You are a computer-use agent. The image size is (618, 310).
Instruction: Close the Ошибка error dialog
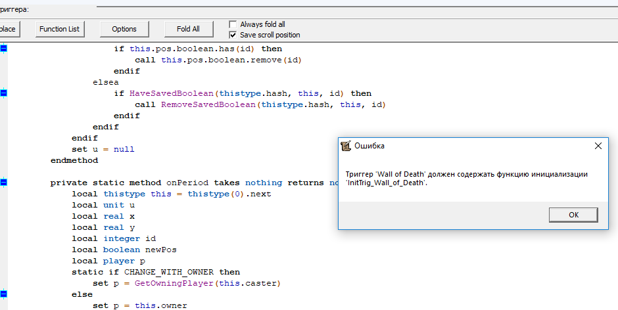click(x=598, y=146)
